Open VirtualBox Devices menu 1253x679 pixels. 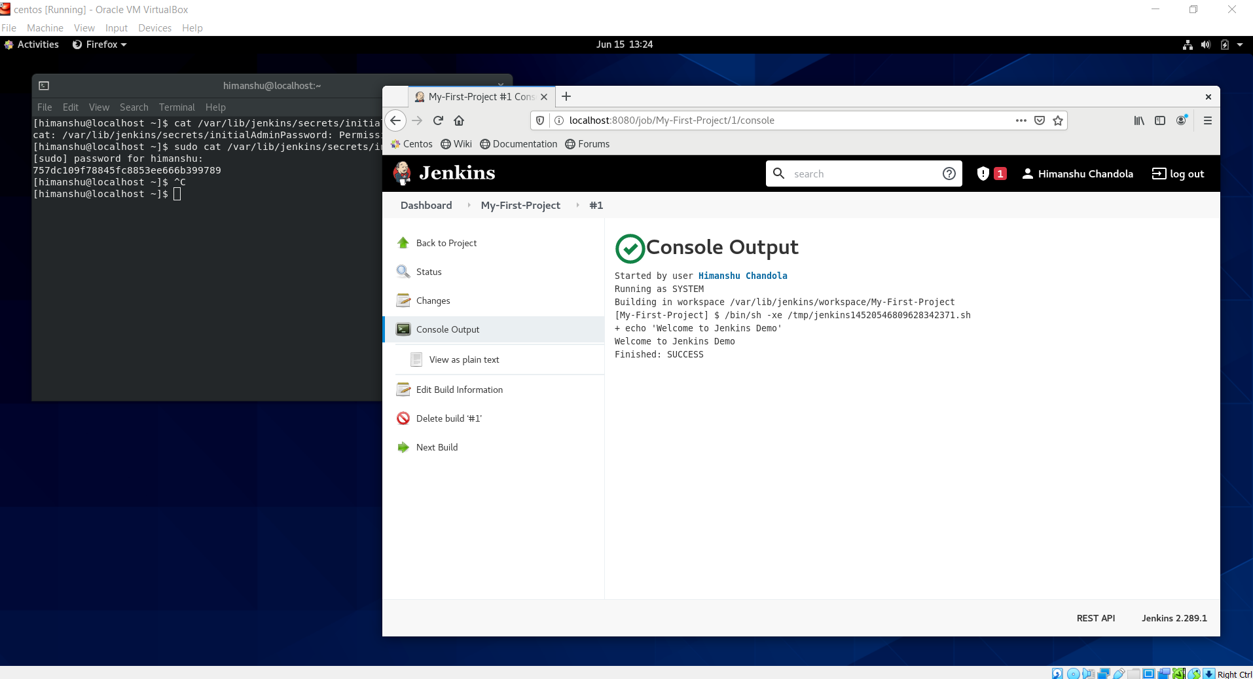point(154,28)
